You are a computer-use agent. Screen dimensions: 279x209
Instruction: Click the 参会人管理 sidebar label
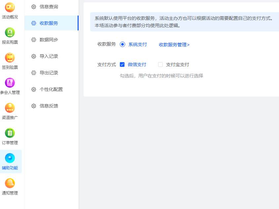(x=10, y=93)
